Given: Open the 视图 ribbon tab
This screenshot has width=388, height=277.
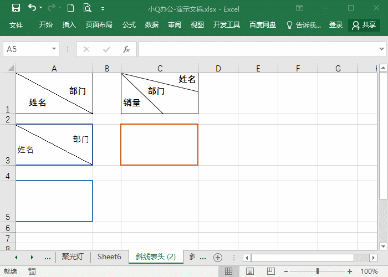Looking at the screenshot, I should (x=197, y=25).
